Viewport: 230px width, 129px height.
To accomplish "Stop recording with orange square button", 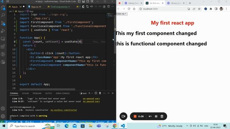I will pyautogui.click(x=135, y=116).
